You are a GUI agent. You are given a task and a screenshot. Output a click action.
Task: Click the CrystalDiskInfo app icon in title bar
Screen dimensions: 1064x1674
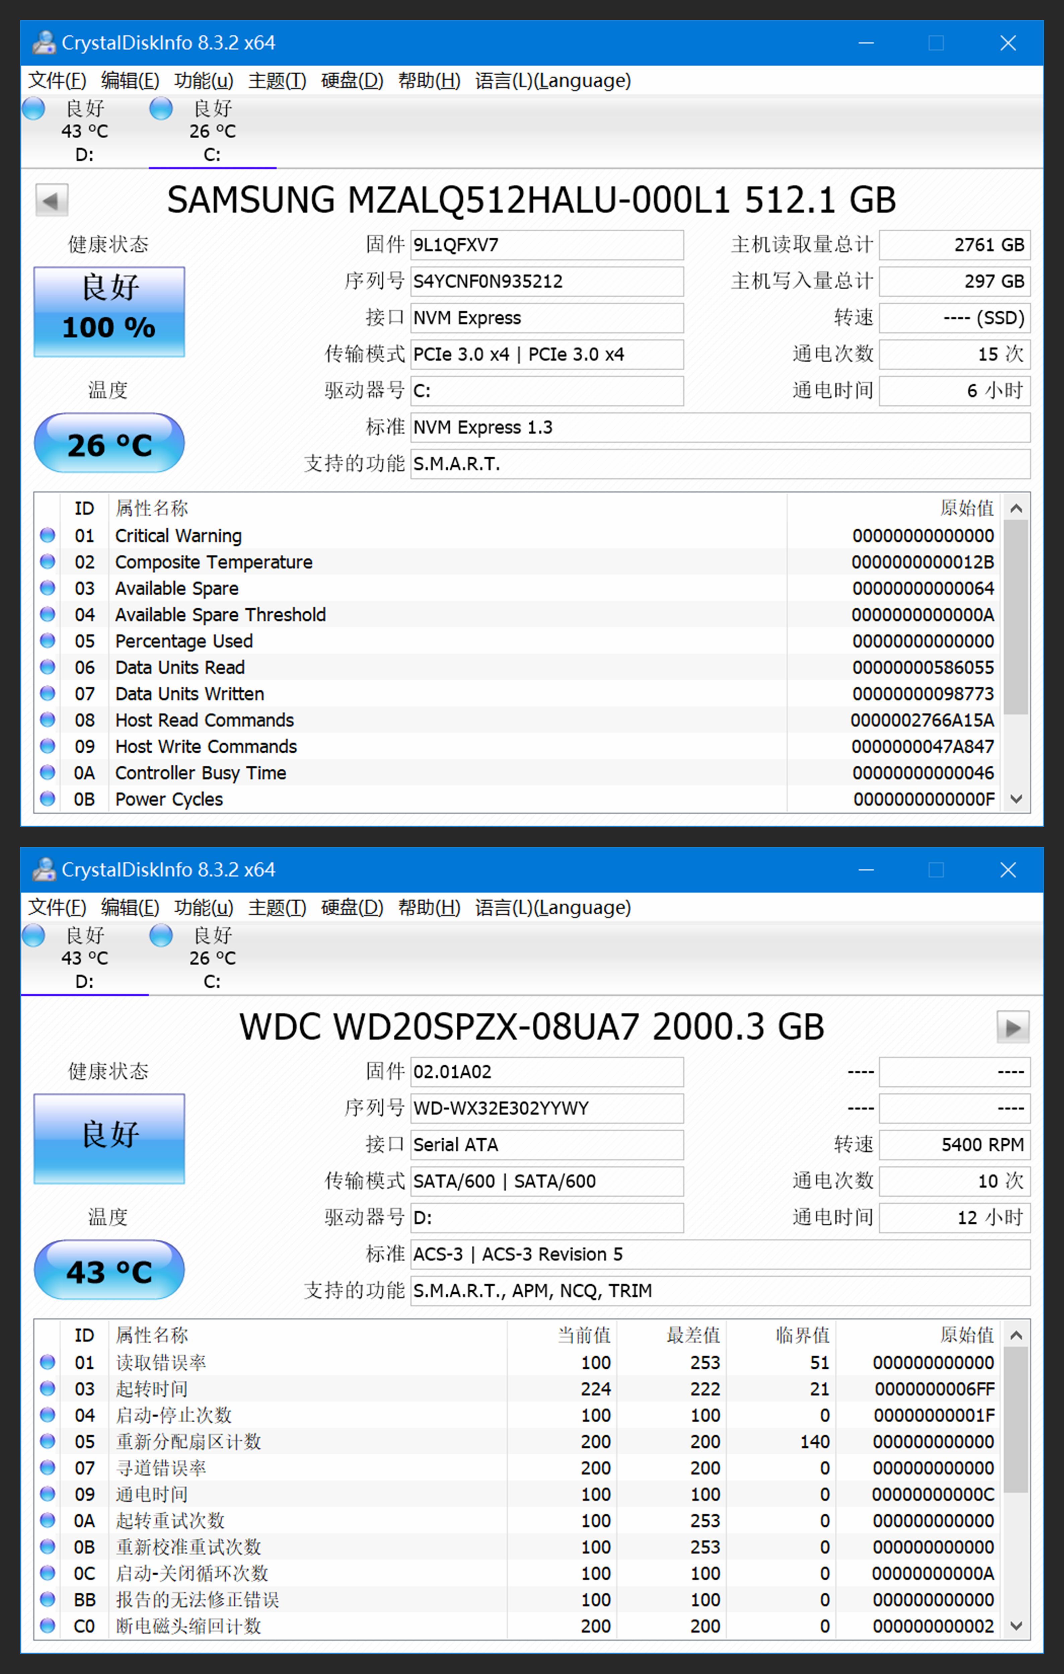point(44,43)
